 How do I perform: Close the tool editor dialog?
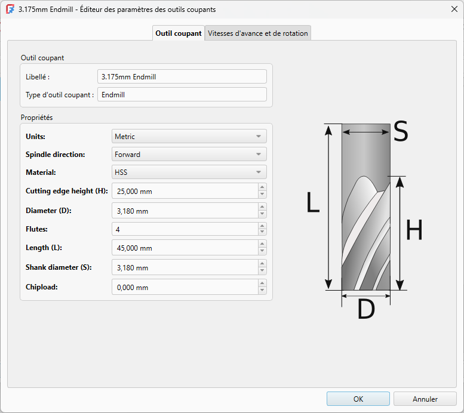[x=454, y=9]
